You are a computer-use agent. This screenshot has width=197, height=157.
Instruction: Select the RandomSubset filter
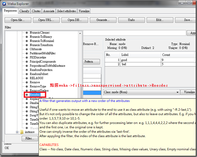click(x=39, y=74)
